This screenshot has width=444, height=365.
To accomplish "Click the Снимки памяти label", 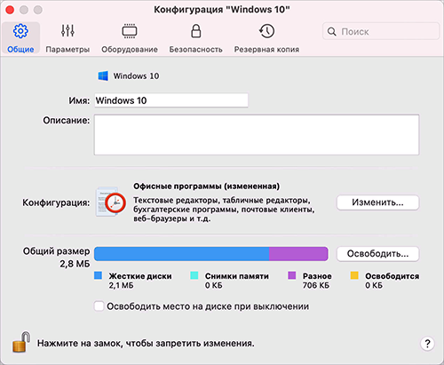I will [237, 276].
